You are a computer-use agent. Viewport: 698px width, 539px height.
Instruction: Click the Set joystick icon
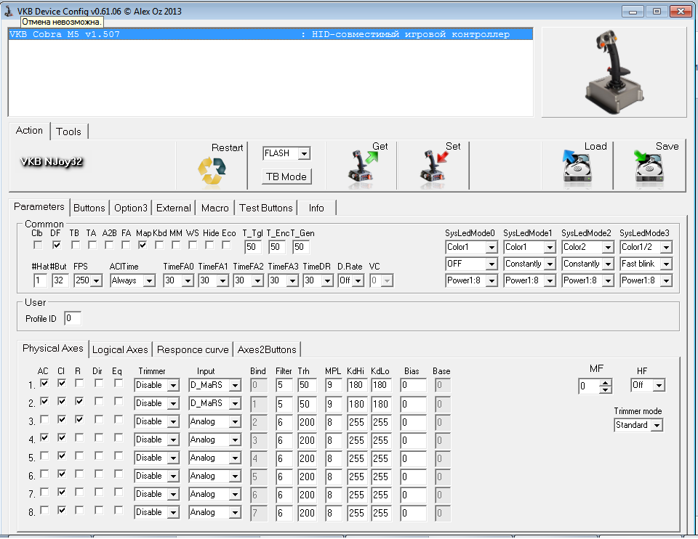[434, 167]
